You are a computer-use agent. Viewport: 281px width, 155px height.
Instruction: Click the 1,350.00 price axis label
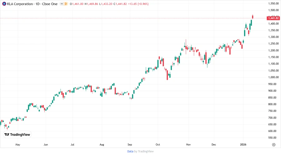click(274, 31)
